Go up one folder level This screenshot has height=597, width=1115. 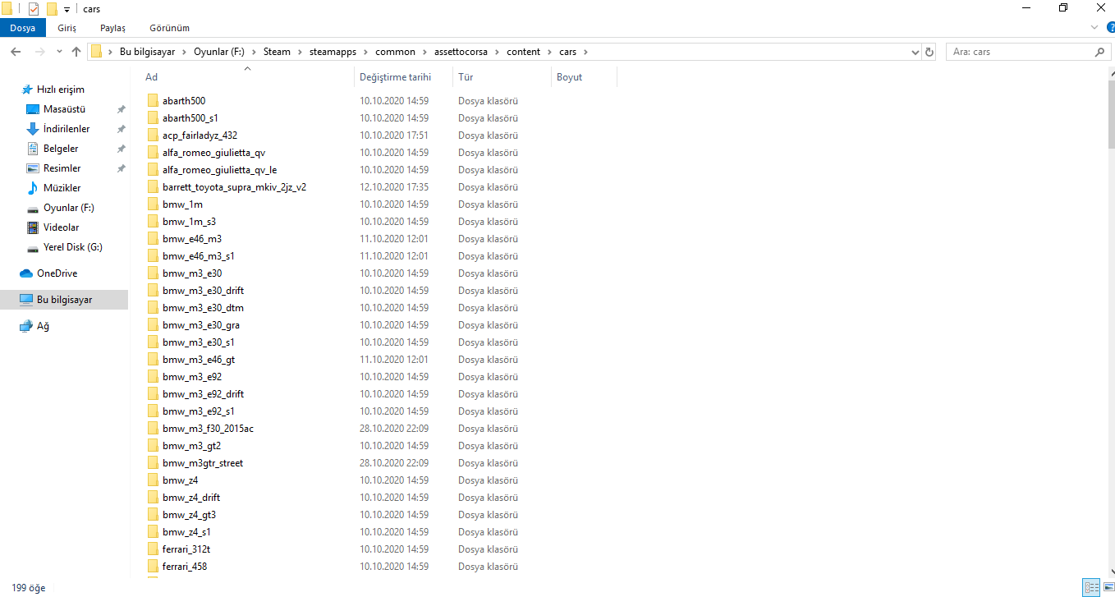[x=76, y=52]
